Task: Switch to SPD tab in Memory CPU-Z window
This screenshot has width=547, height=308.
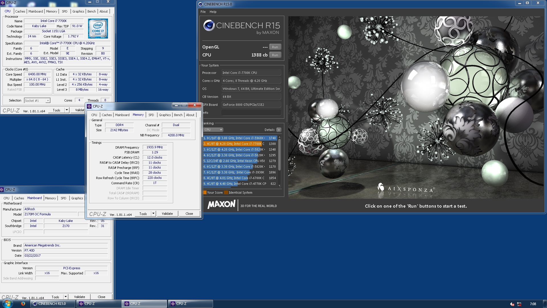Action: pos(151,115)
